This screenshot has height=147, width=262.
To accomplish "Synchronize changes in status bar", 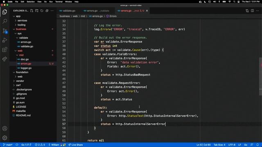I will (17, 145).
